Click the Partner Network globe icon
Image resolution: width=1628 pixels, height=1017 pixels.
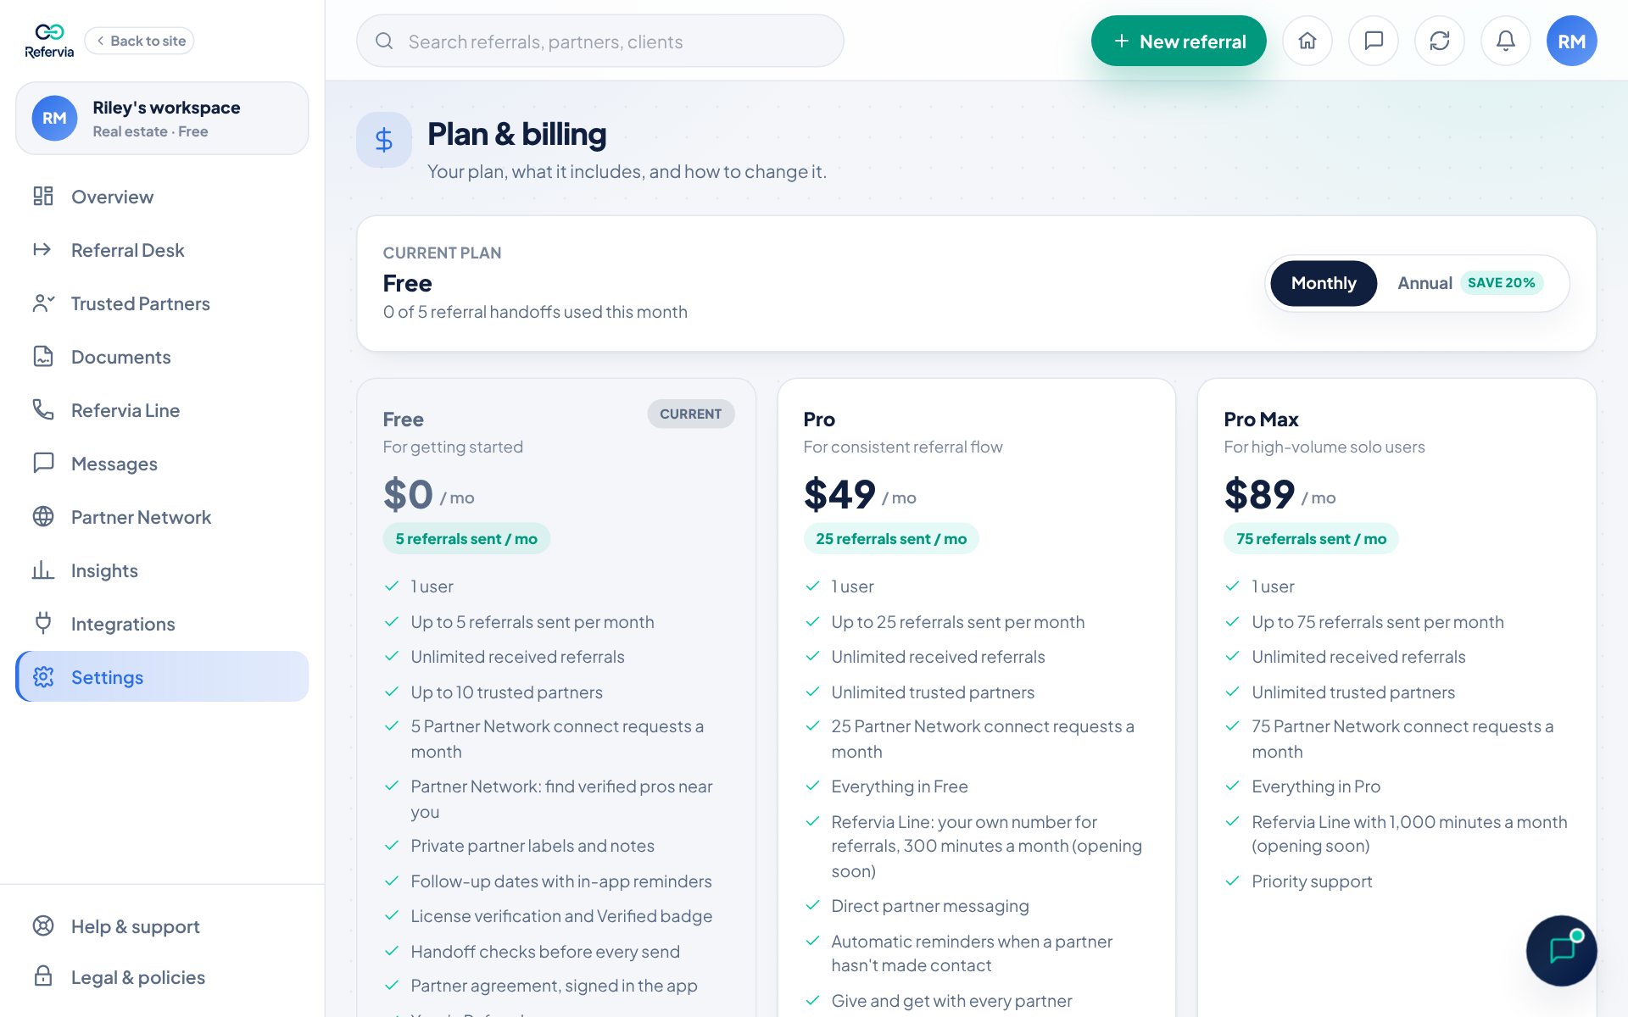coord(43,517)
